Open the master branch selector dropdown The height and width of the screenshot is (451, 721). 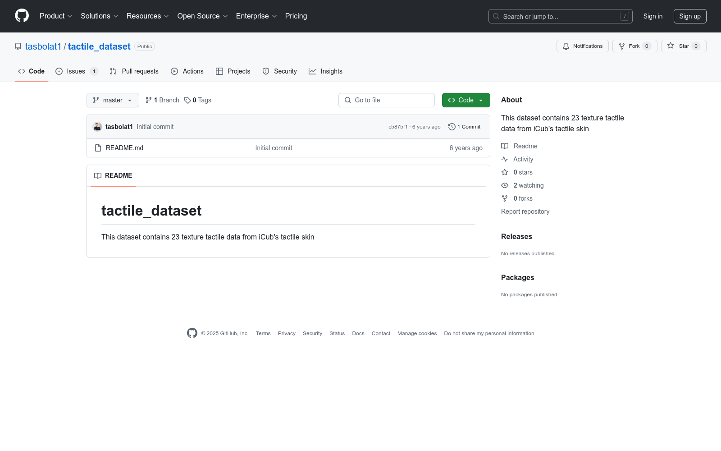click(113, 100)
